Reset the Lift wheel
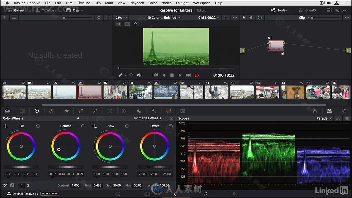This screenshot has width=352, height=198. click(x=38, y=126)
